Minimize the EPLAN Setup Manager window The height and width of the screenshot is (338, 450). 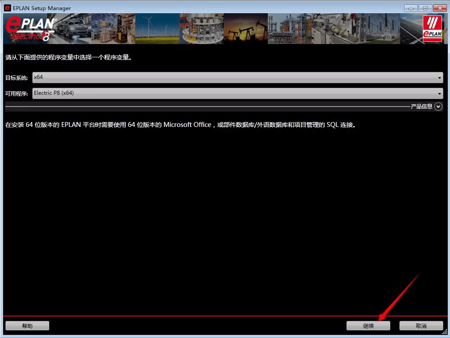point(411,8)
